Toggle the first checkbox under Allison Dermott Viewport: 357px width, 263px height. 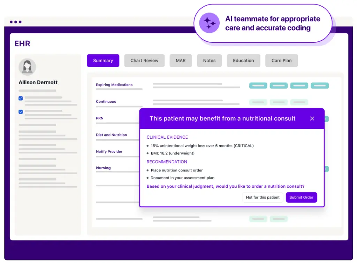(21, 99)
